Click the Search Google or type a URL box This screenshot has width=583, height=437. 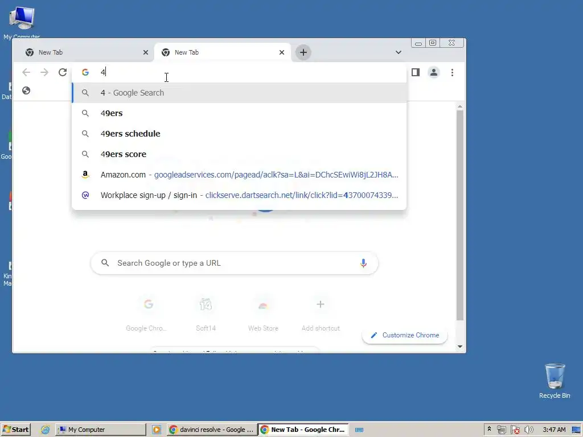tap(235, 263)
